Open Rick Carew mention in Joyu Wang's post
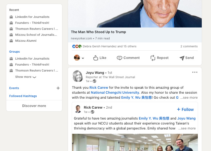211x151 pixels. coord(99,87)
